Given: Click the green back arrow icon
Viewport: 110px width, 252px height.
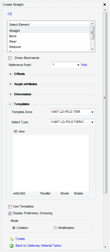Looking at the screenshot, I should [11, 246].
